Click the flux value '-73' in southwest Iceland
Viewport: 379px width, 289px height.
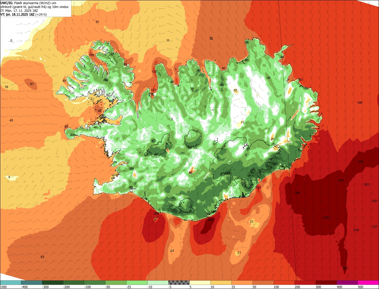[x=131, y=169]
